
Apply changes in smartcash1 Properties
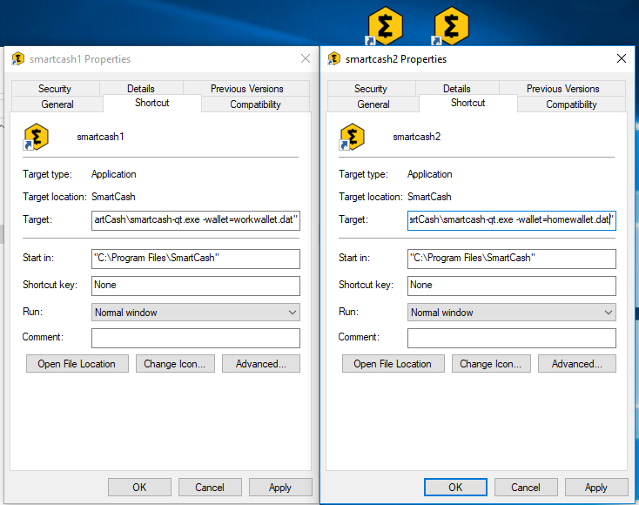coord(280,487)
